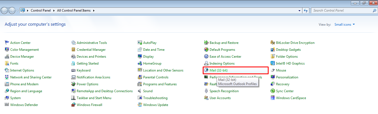Open the Programs and Features link
Image resolution: width=378 pixels, height=114 pixels.
click(x=160, y=84)
